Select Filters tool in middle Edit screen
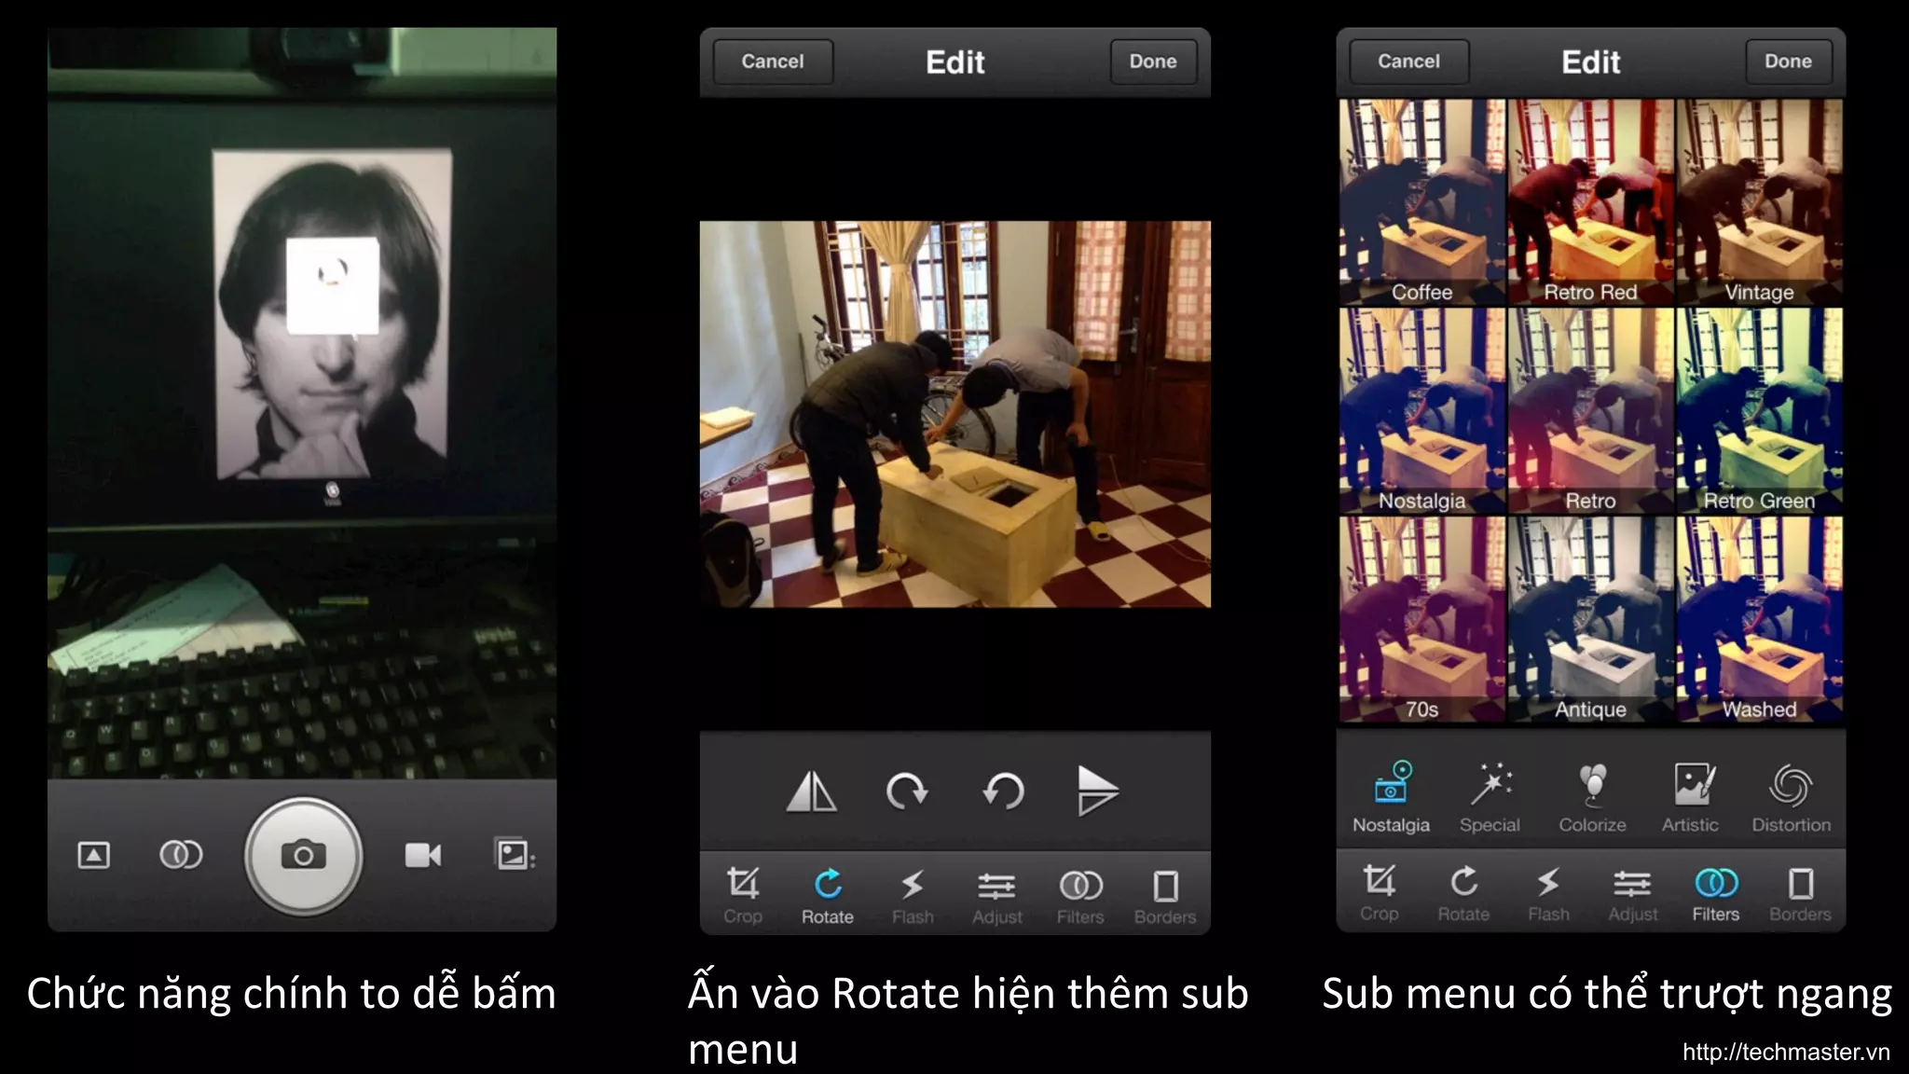 tap(1080, 896)
